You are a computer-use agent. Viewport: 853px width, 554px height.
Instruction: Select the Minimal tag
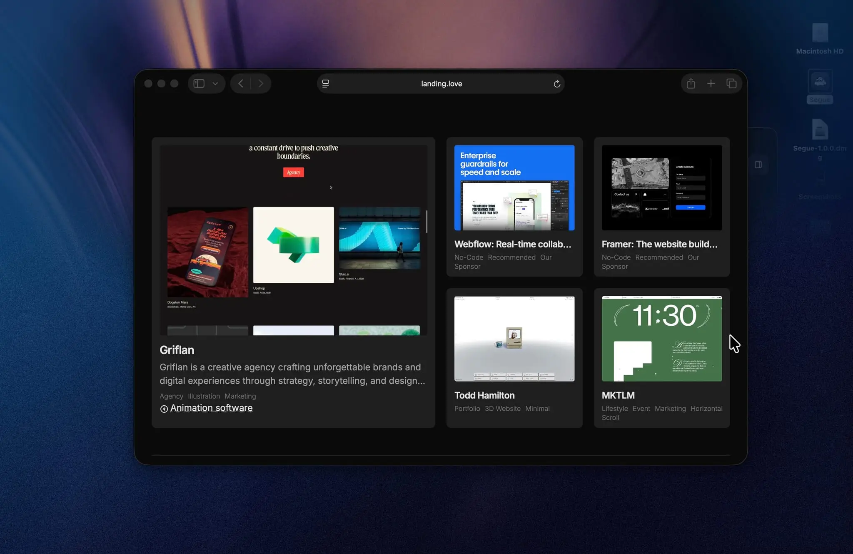pos(538,409)
